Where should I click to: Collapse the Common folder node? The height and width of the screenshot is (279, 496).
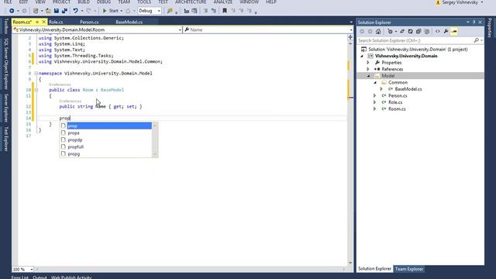click(375, 83)
